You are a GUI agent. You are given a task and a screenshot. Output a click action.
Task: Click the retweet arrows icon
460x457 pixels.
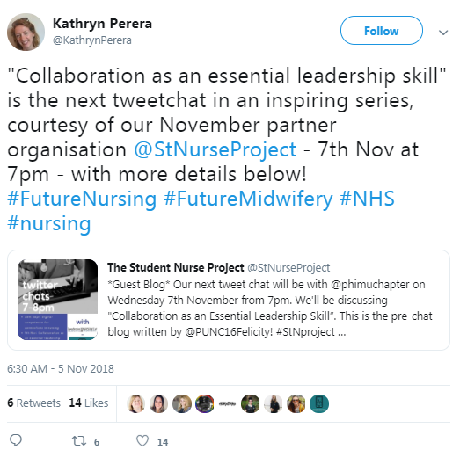[x=79, y=440]
